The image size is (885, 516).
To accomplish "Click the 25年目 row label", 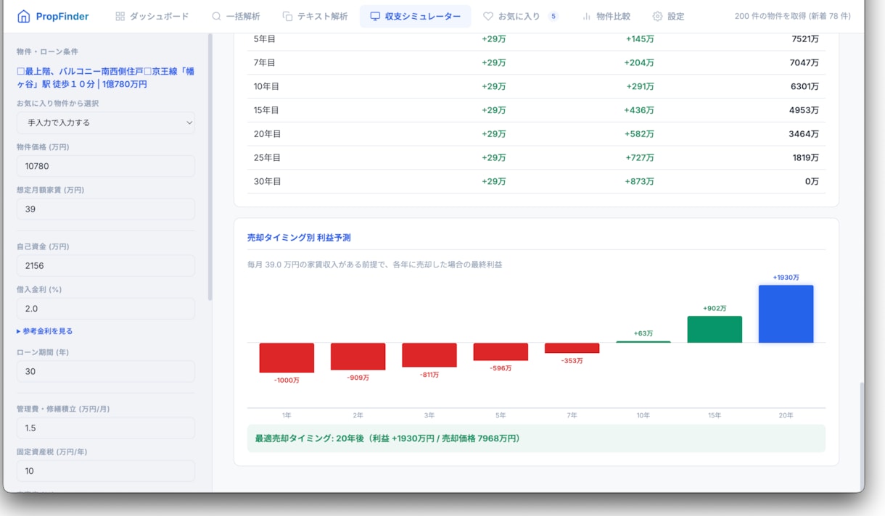I will tap(267, 157).
